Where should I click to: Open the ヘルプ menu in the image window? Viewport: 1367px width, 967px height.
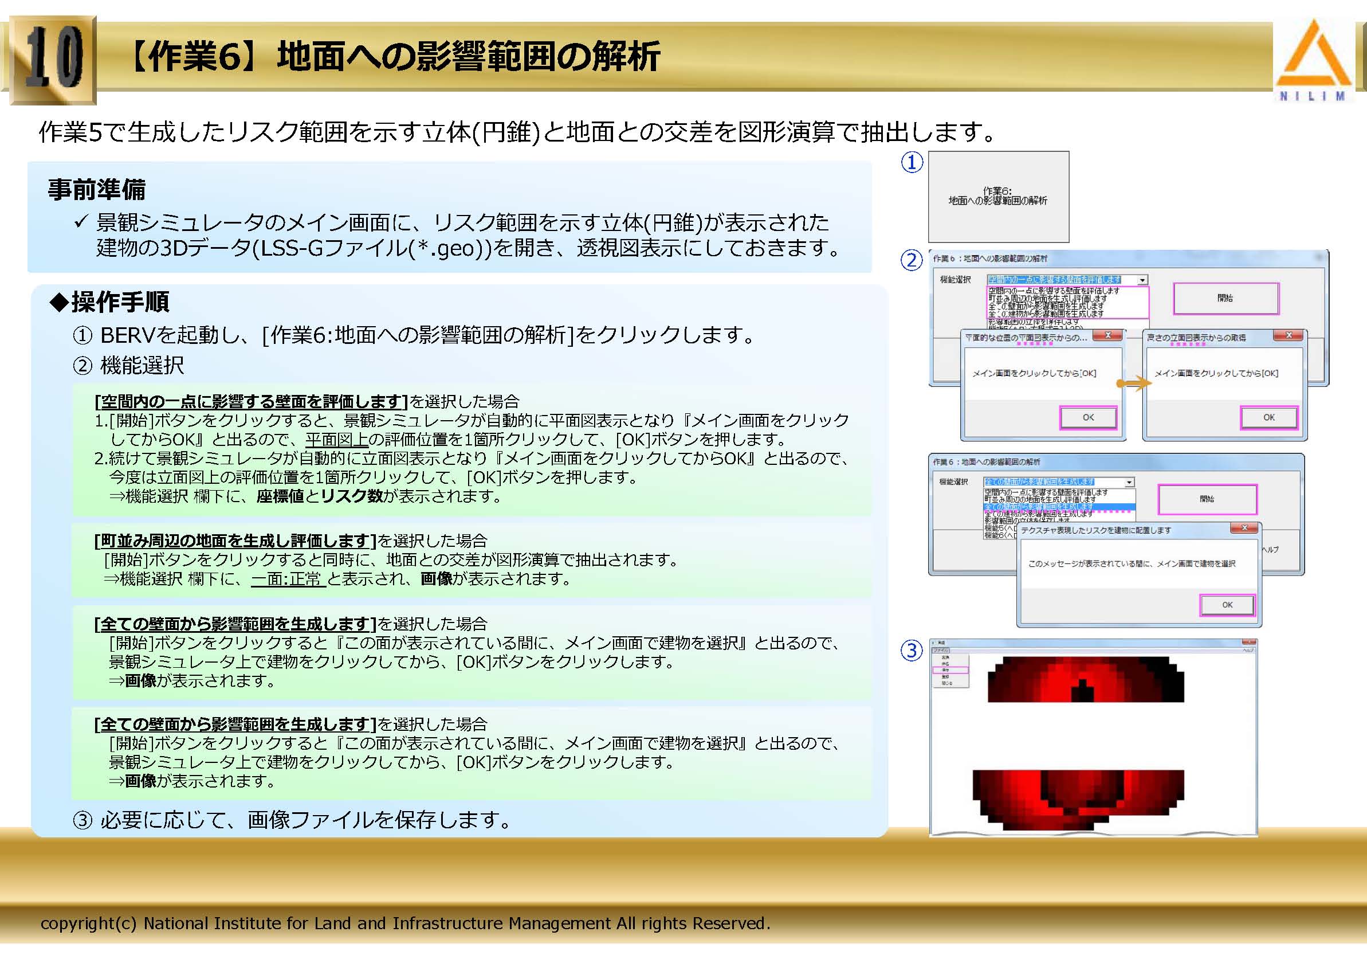1248,650
